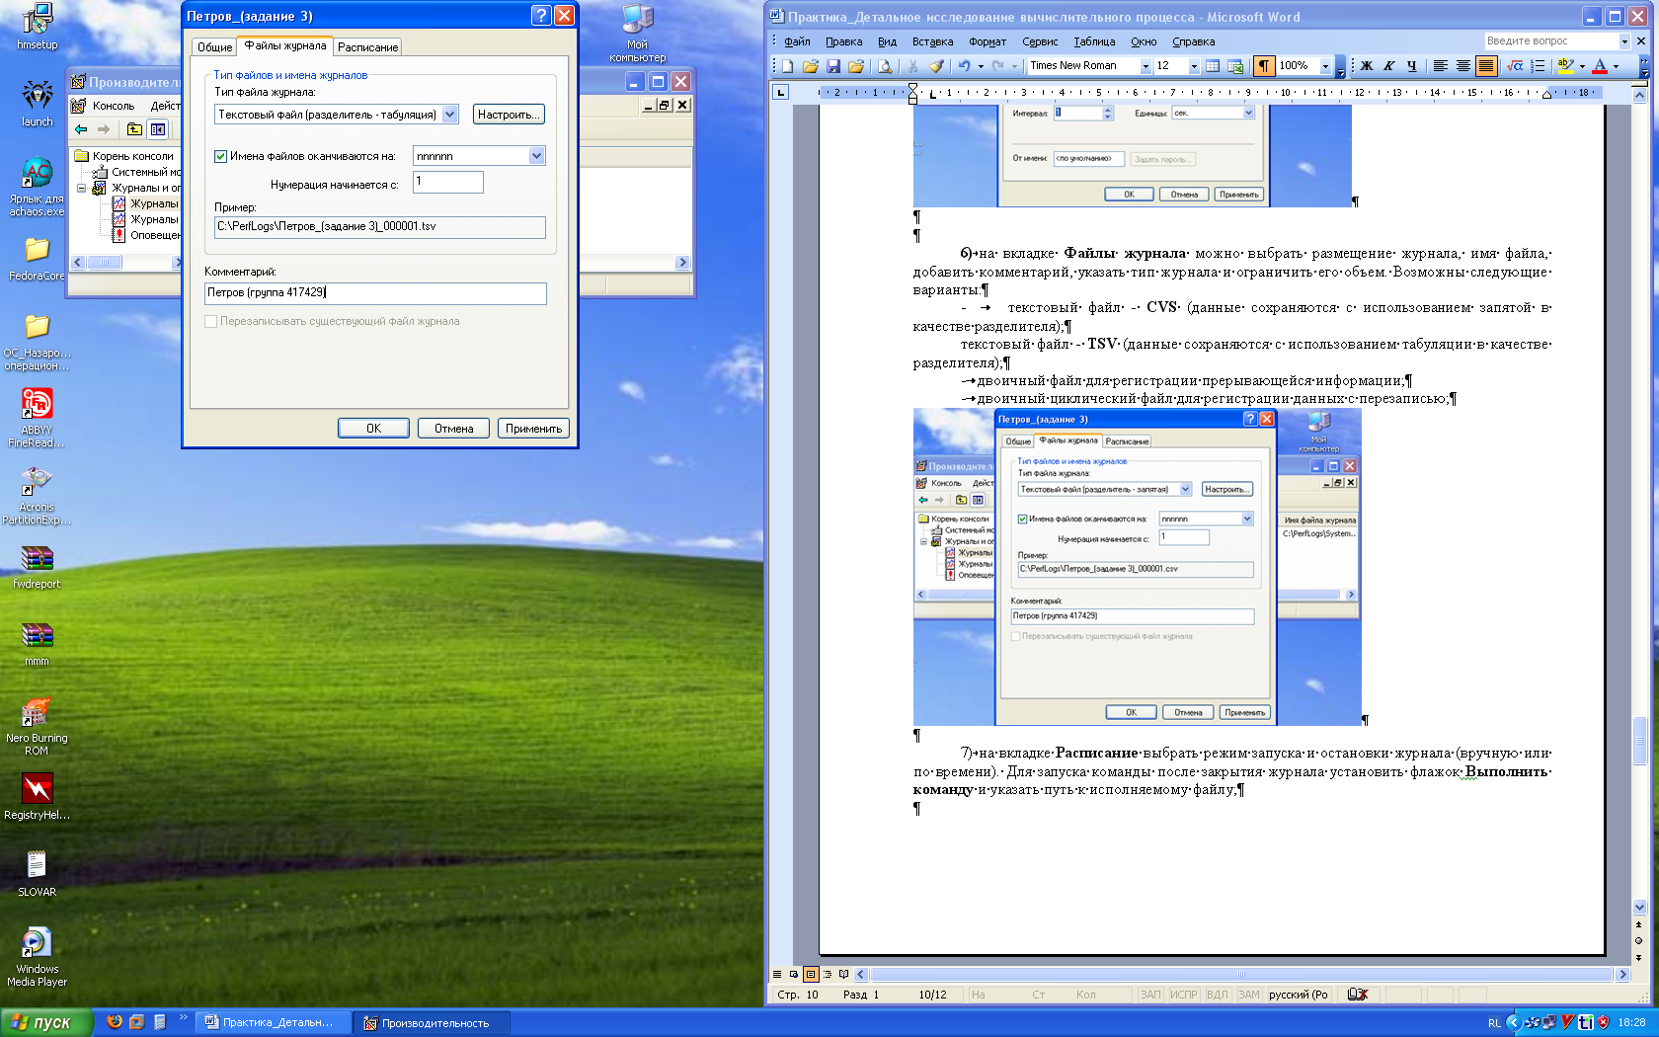The height and width of the screenshot is (1037, 1659).
Task: Select Корень консоли in the tree
Action: [132, 156]
